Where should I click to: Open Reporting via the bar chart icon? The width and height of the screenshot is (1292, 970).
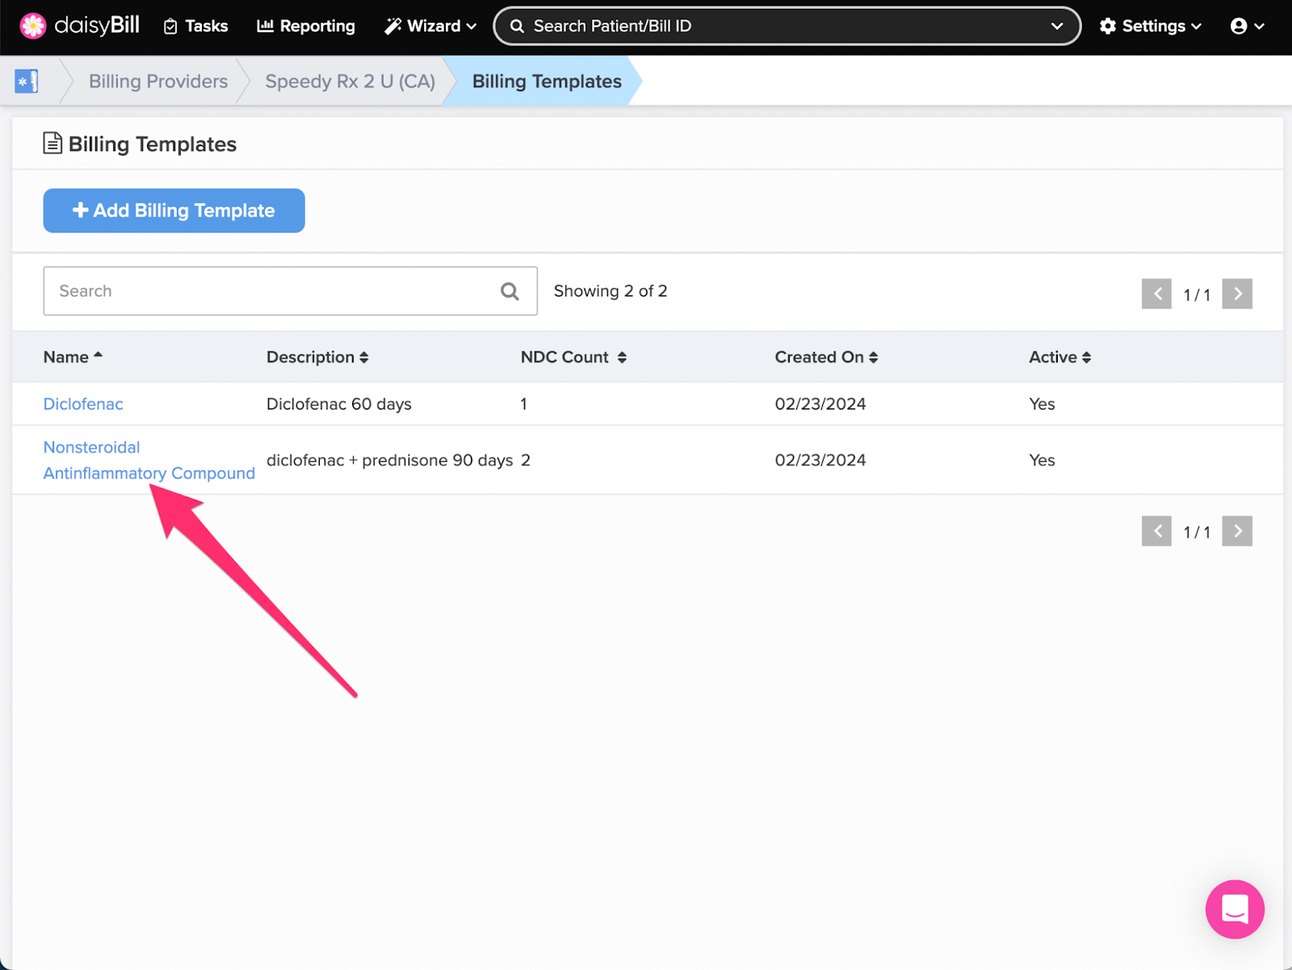pos(265,25)
